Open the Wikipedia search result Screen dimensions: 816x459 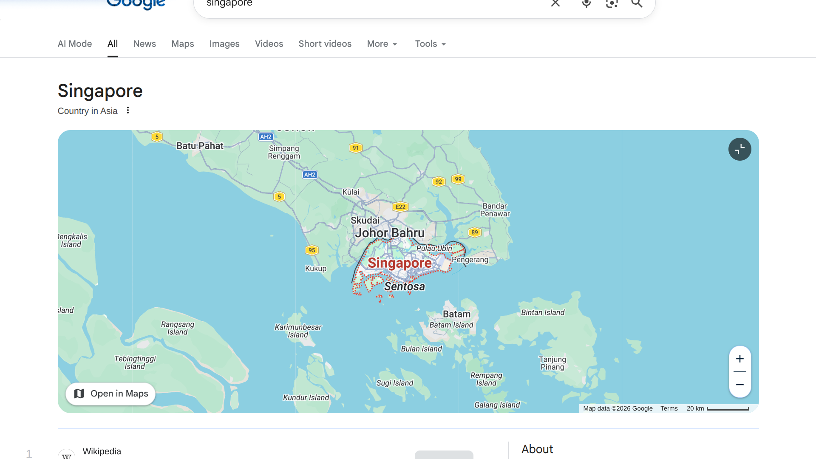(102, 451)
